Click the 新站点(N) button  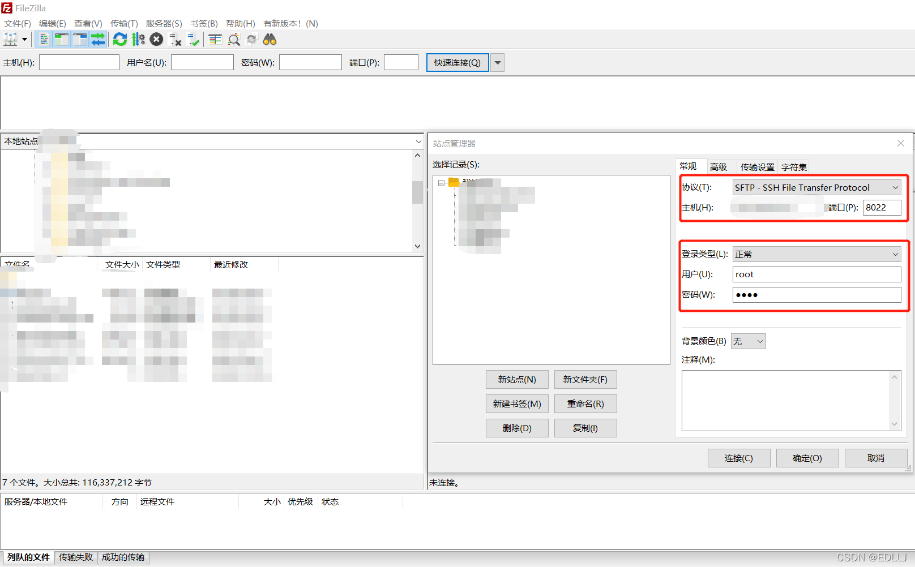click(517, 380)
